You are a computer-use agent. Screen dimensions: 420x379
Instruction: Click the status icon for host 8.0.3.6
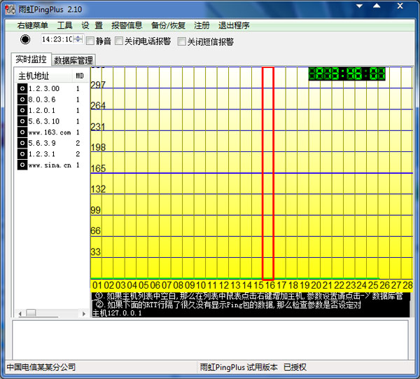pos(22,100)
